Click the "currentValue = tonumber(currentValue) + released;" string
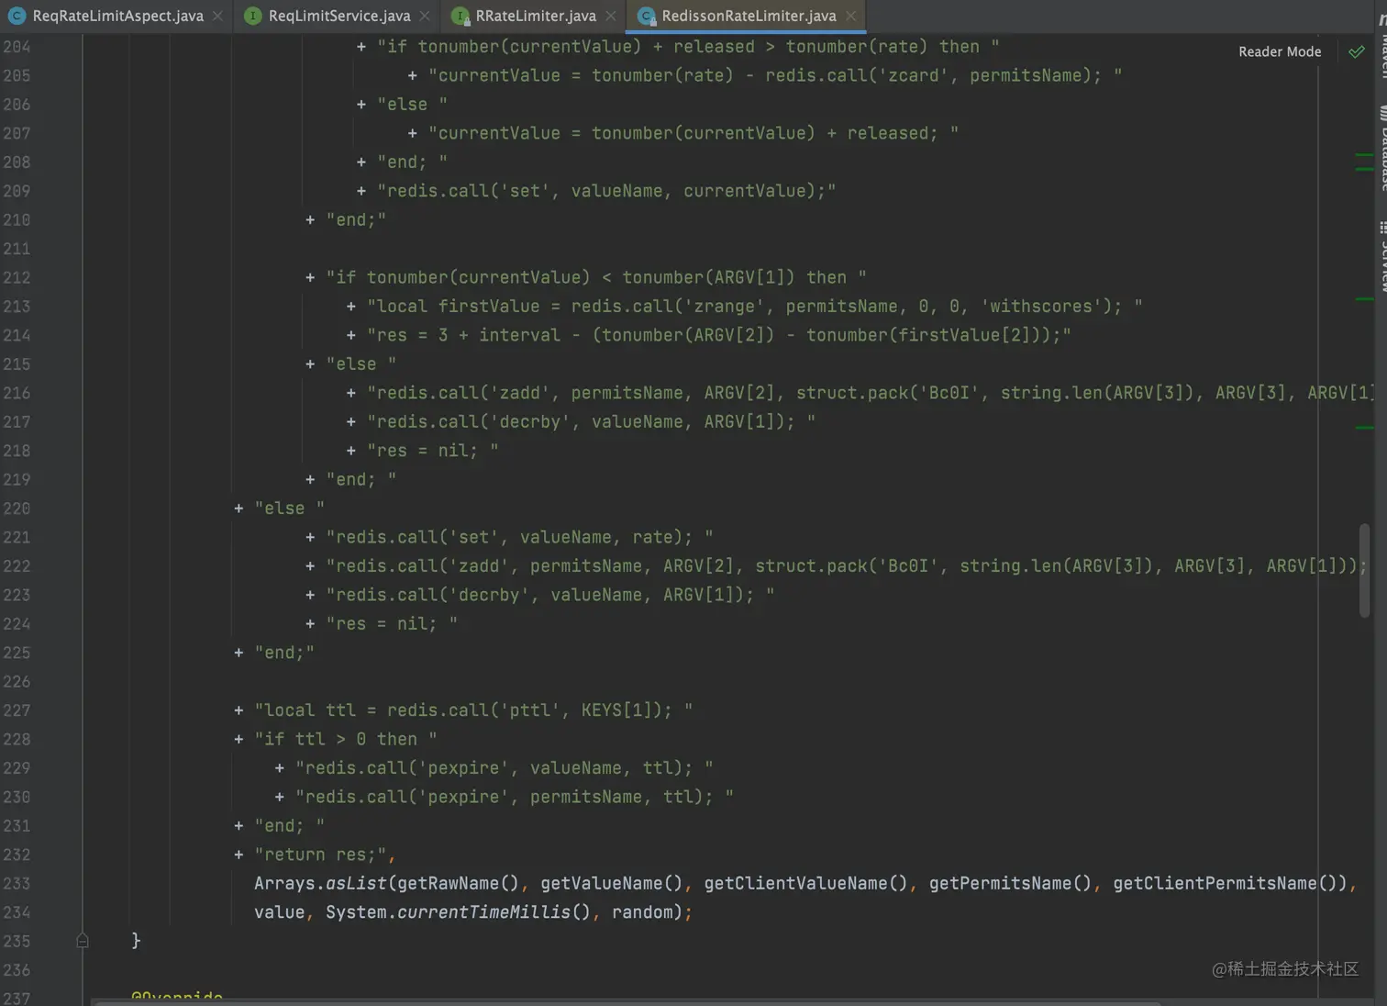 pyautogui.click(x=693, y=133)
